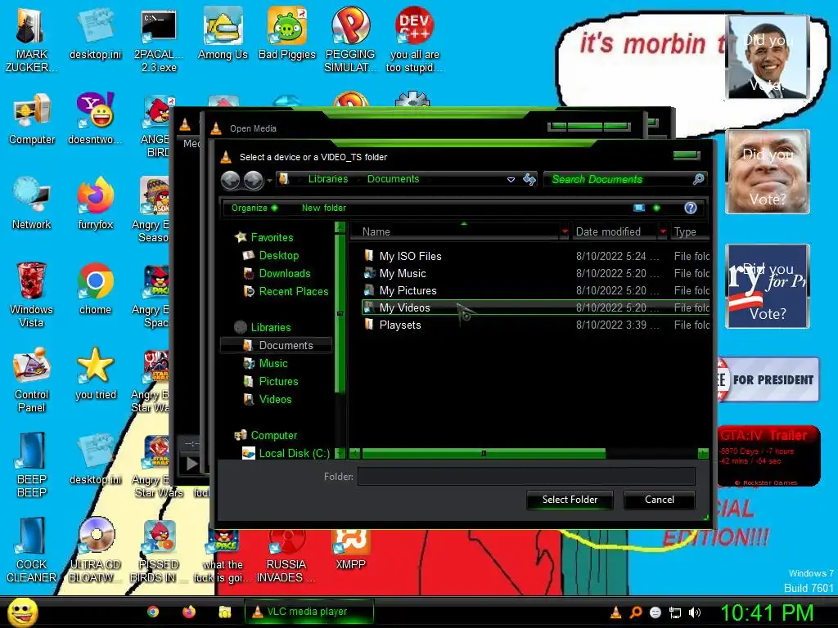Open the file explorer taskbar icon

tap(224, 612)
